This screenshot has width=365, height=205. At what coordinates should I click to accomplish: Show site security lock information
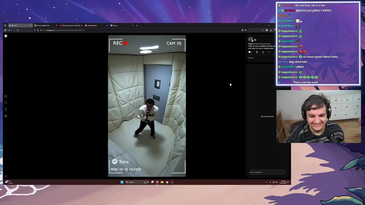[38, 30]
